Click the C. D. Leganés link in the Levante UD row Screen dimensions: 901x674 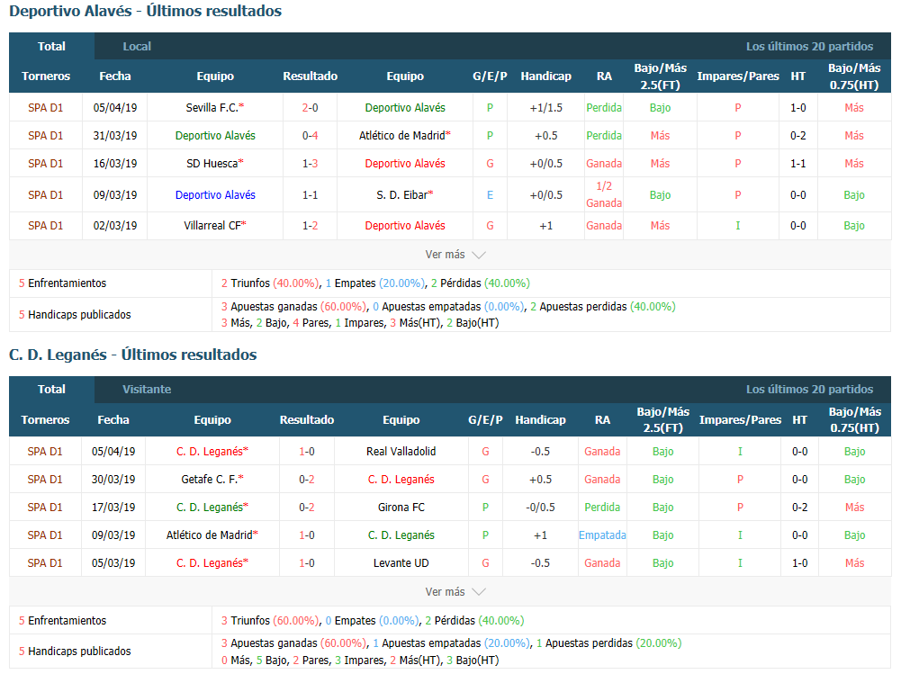pos(212,563)
